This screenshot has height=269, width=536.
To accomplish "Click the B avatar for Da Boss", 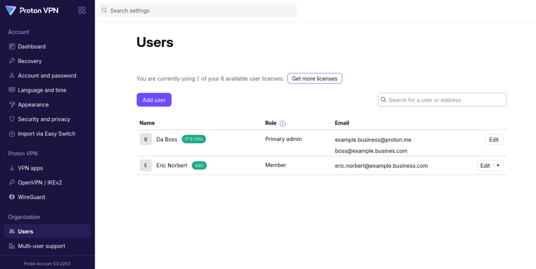I will (146, 139).
